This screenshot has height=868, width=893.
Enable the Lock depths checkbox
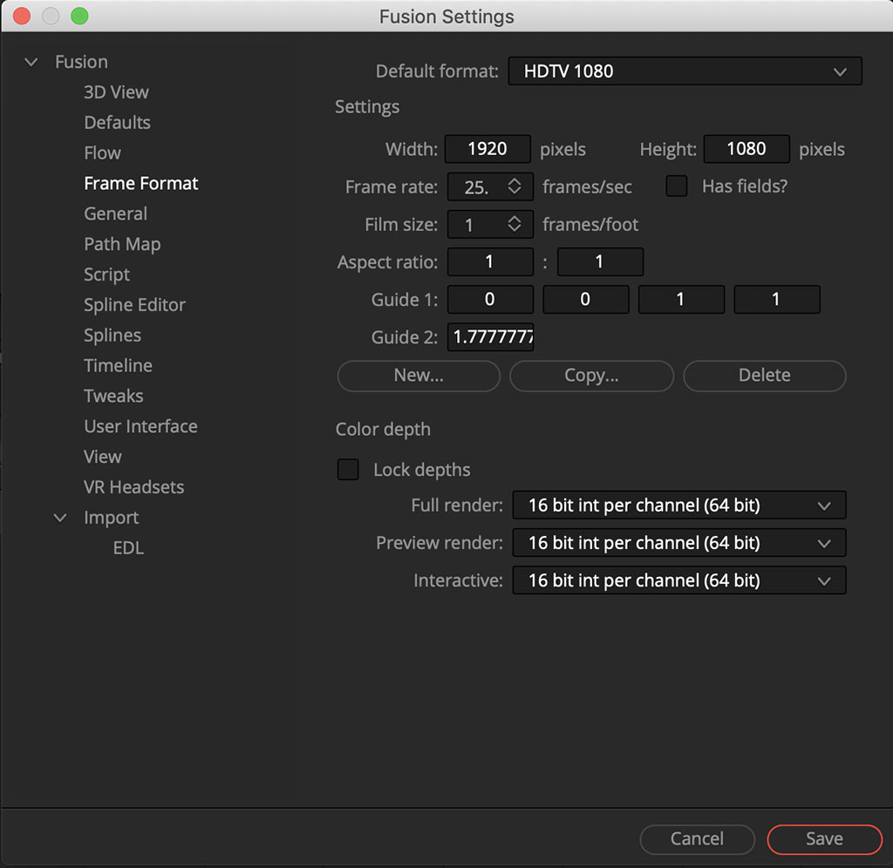tap(348, 470)
